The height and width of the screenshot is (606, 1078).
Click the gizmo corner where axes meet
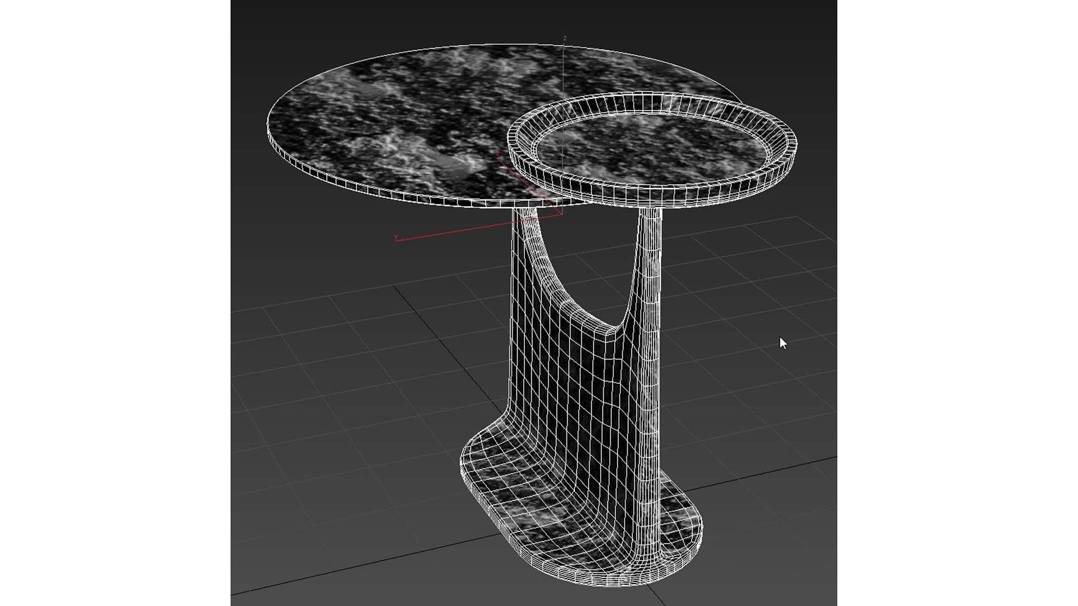pyautogui.click(x=562, y=214)
